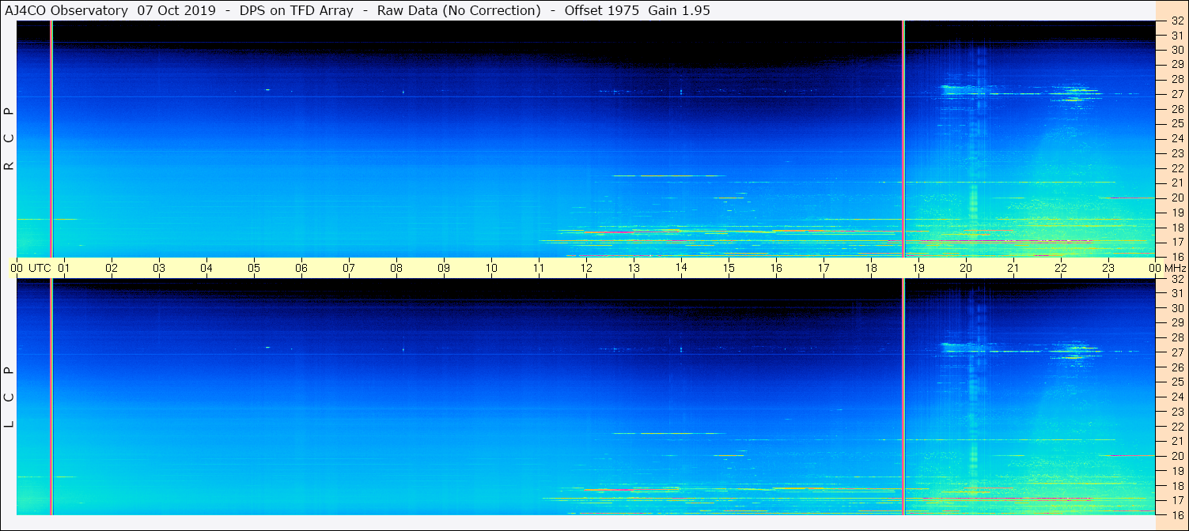Click the "16" MHz label on RCP frequency scale
This screenshot has height=531, width=1189.
pyautogui.click(x=1176, y=257)
